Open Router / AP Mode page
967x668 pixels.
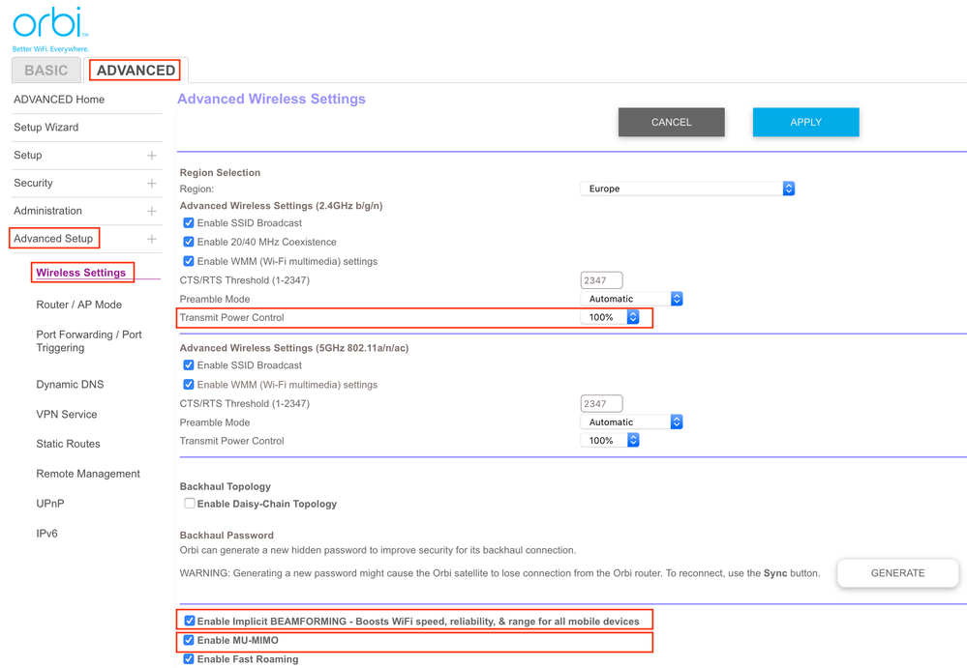[x=79, y=305]
